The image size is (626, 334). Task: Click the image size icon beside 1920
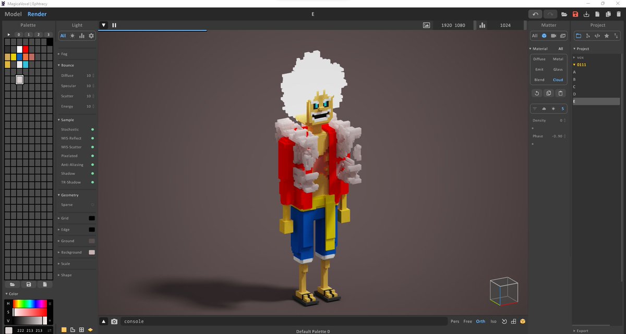[426, 25]
